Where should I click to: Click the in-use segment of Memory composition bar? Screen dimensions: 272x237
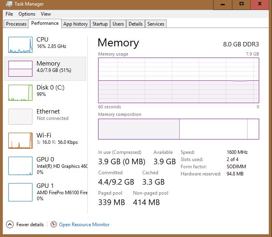click(139, 129)
